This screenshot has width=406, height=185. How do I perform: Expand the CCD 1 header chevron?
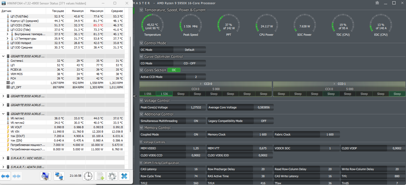click(335, 84)
